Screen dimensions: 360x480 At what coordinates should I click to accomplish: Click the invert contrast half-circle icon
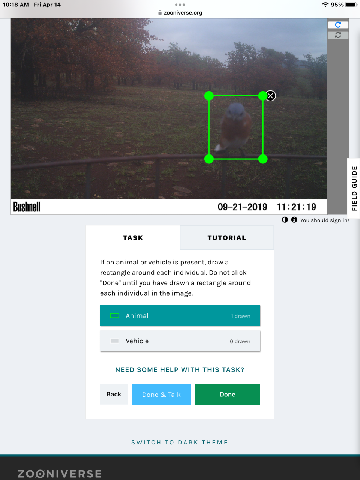coord(285,220)
